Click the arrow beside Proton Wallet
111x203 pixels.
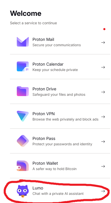(x=103, y=166)
